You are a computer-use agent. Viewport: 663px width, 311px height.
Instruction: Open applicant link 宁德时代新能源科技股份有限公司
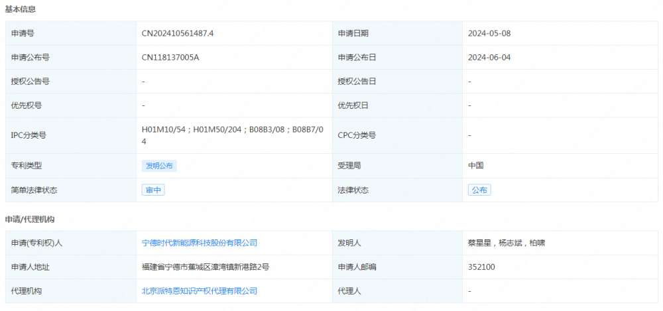(199, 243)
